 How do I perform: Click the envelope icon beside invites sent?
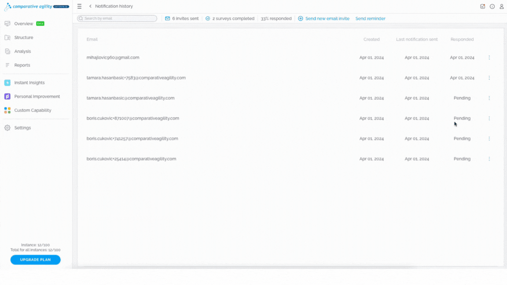click(x=168, y=18)
